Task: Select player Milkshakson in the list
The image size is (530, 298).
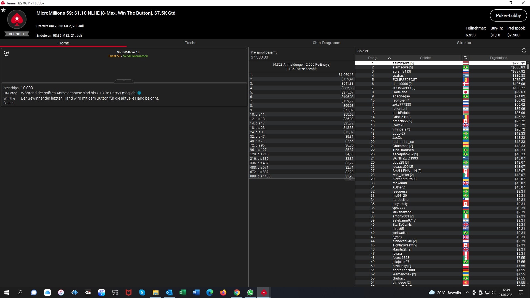Action: click(441, 212)
